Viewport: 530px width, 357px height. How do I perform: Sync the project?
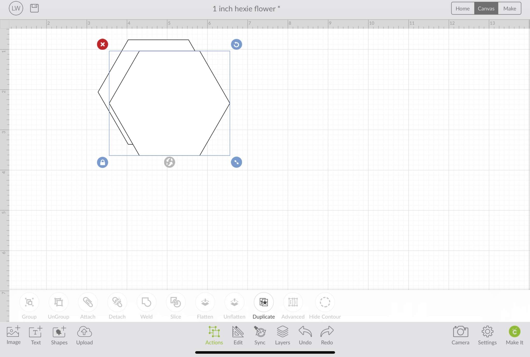point(260,335)
